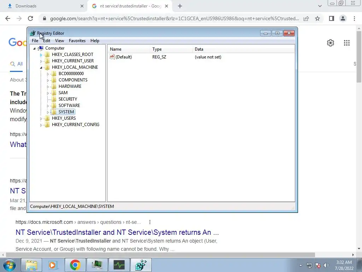
Task: Show hidden tray icons arrow
Action: pos(300,265)
